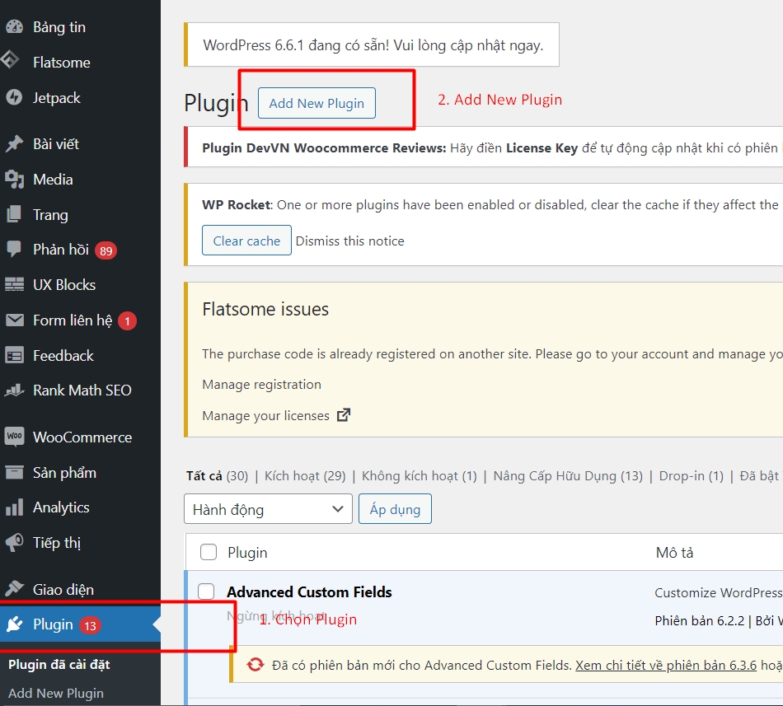Screen dimensions: 783x706
Task: Open Phản hồi comments menu item
Action: (60, 250)
